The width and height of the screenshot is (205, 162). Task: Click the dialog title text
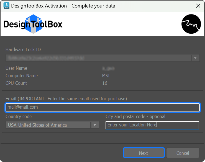pyautogui.click(x=63, y=6)
